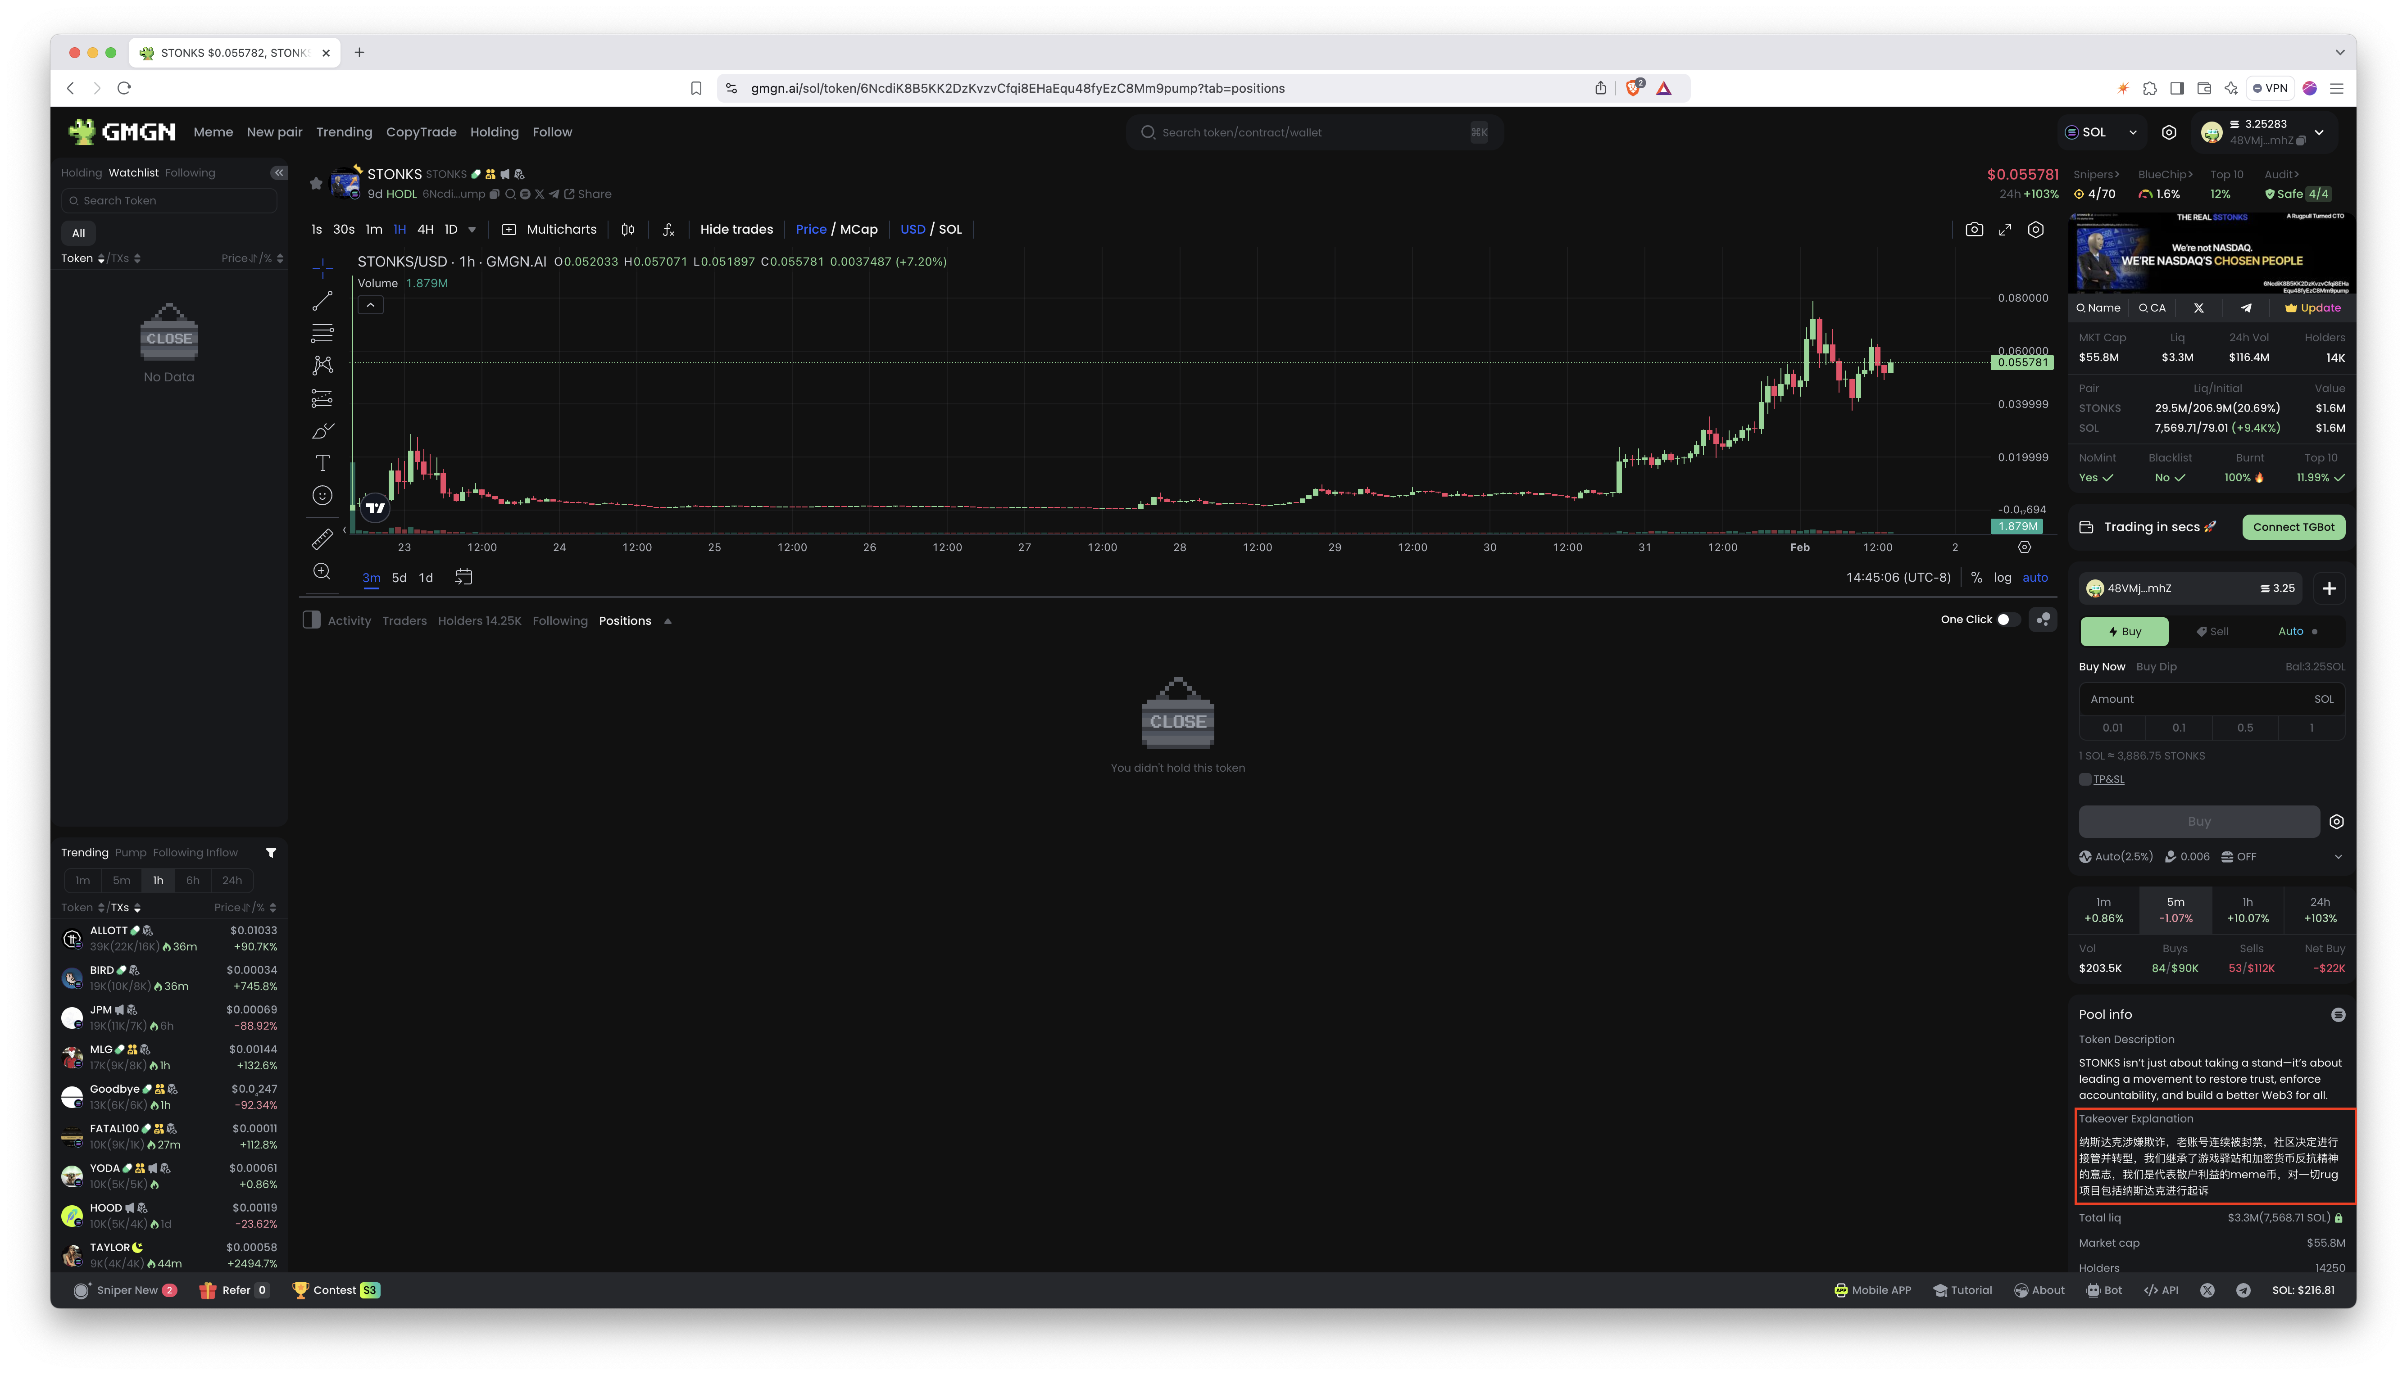The image size is (2407, 1375).
Task: Open the CopyTrade menu
Action: click(420, 132)
